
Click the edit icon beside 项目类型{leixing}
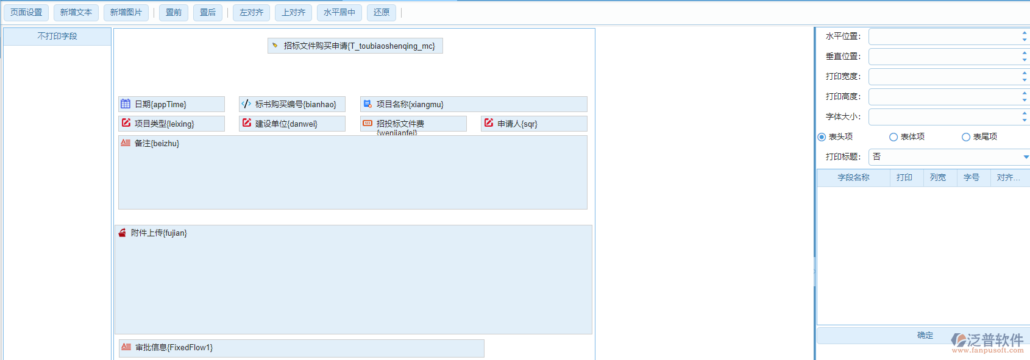point(126,123)
